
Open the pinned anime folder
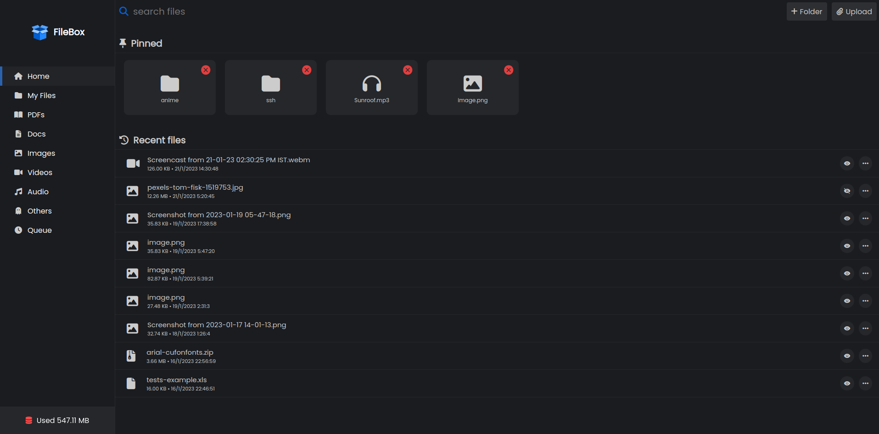click(x=169, y=87)
